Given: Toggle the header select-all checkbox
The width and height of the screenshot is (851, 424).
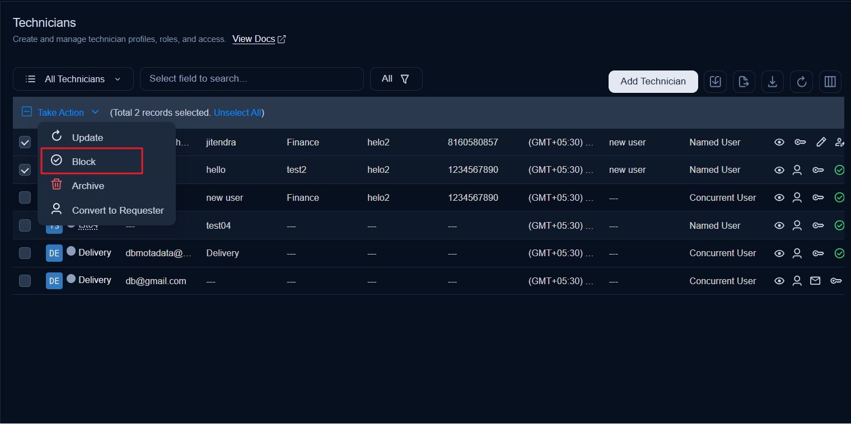Looking at the screenshot, I should coord(27,112).
